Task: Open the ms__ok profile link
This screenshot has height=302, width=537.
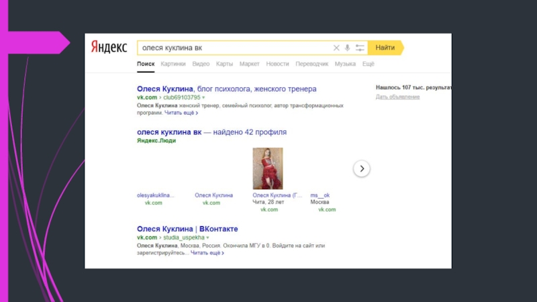Action: click(x=320, y=195)
